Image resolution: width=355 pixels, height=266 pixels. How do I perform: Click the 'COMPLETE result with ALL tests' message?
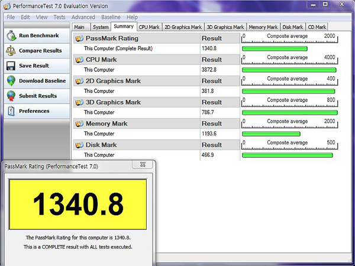click(x=78, y=246)
